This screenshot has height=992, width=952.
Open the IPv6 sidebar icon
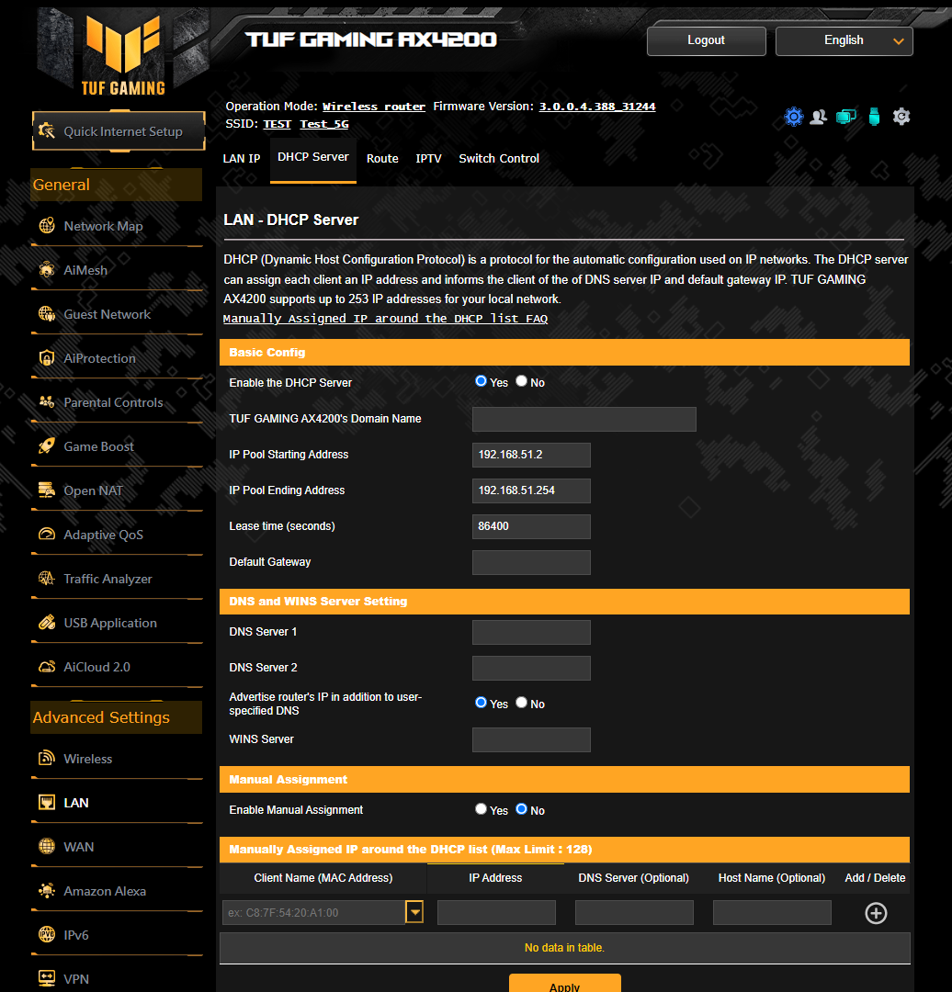[47, 934]
